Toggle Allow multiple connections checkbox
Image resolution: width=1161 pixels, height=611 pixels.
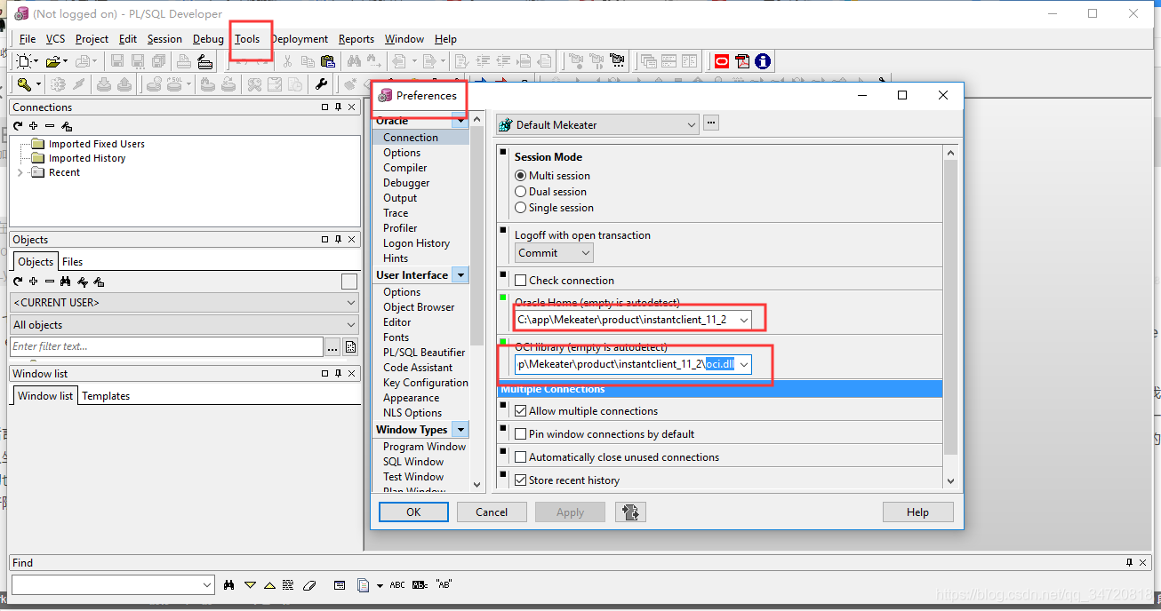tap(521, 411)
